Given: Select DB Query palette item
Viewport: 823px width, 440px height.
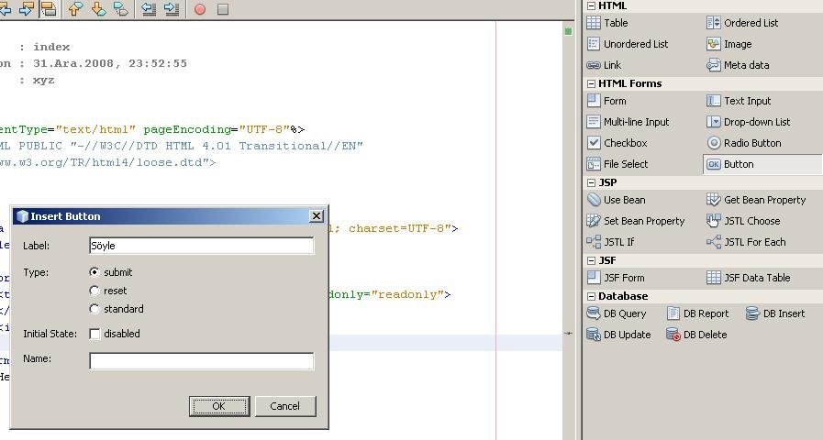Looking at the screenshot, I should pyautogui.click(x=617, y=313).
